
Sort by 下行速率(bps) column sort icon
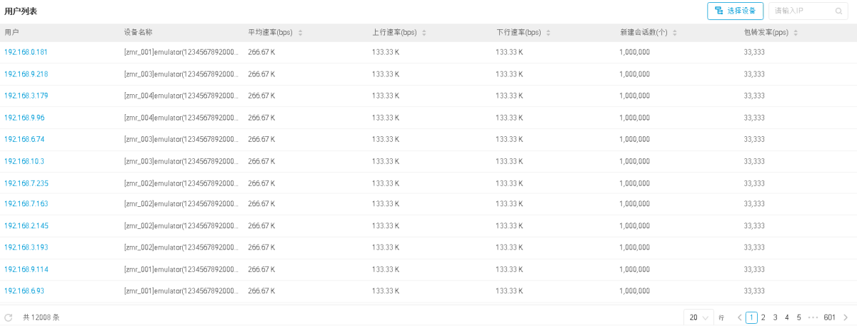[x=548, y=33]
